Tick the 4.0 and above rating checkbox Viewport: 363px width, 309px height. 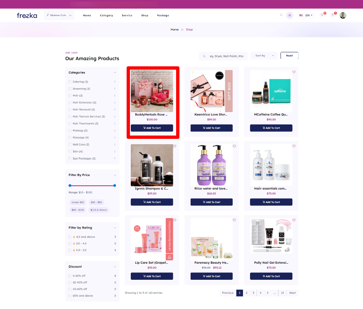point(70,237)
